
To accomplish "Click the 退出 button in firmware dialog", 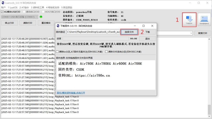I will coord(148,39).
